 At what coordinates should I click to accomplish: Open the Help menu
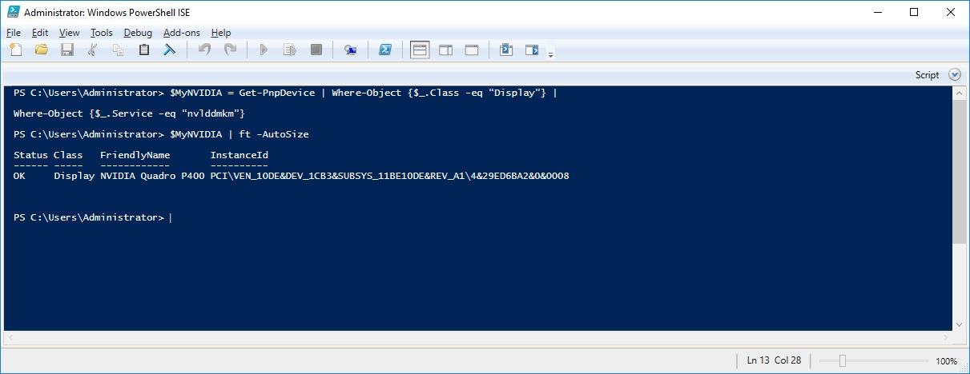221,33
